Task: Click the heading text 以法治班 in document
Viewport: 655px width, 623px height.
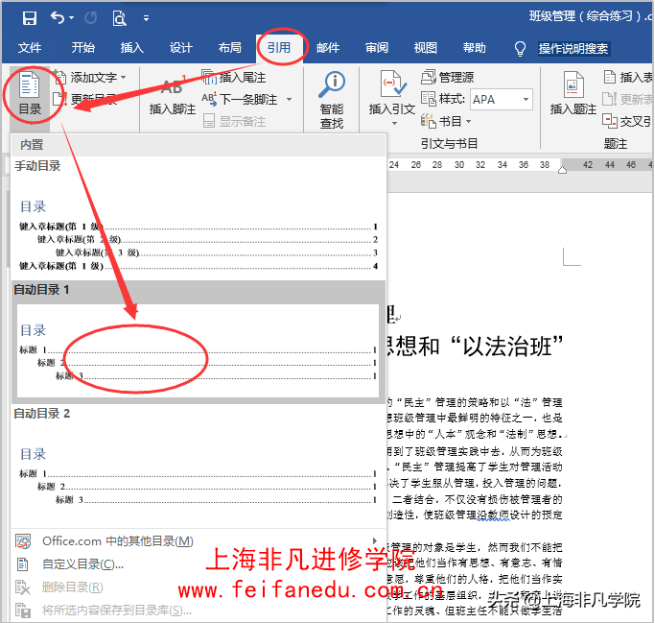Action: 507,347
